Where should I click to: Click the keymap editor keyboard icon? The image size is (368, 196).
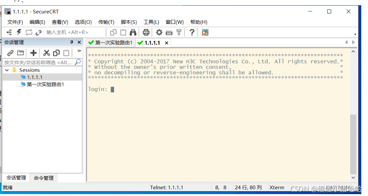[x=169, y=32]
